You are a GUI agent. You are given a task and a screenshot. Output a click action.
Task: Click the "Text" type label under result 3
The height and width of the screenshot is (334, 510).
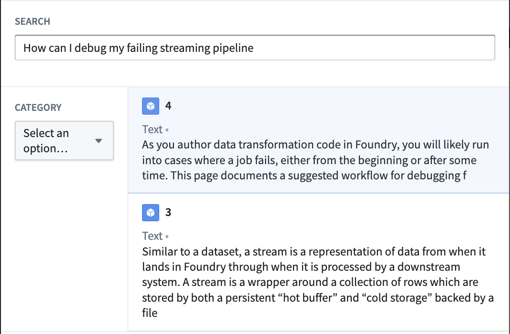click(152, 236)
